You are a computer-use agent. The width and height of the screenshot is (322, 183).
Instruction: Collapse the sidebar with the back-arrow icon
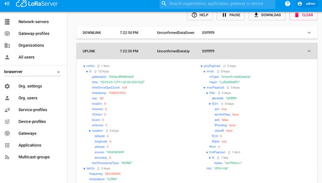click(x=7, y=3)
